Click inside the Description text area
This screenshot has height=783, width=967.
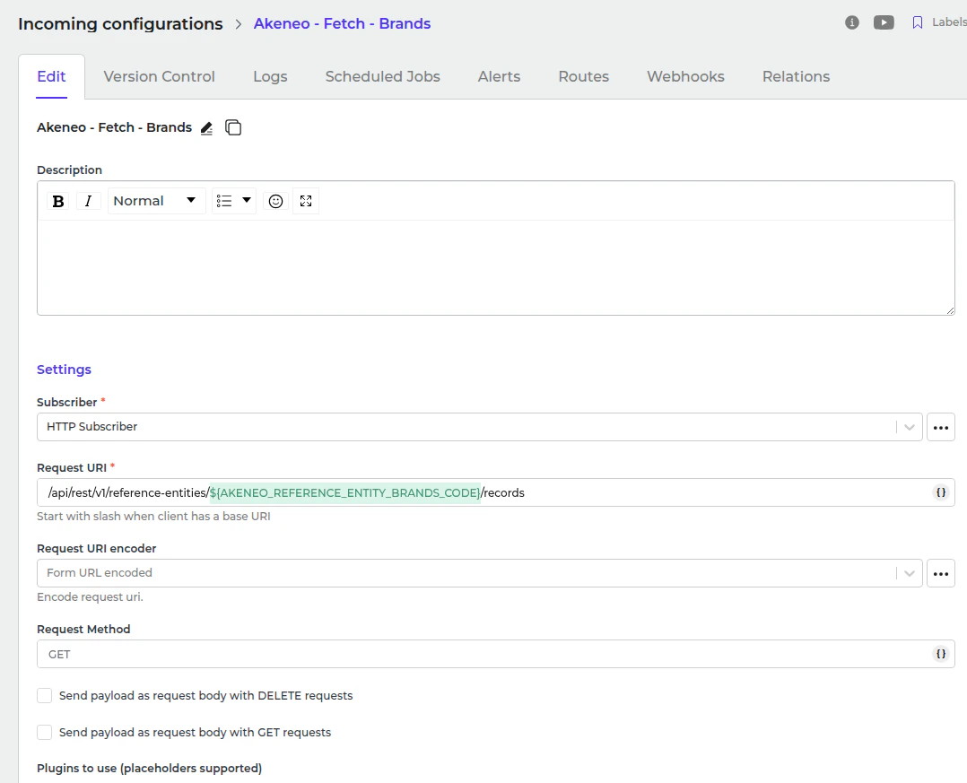click(x=496, y=267)
